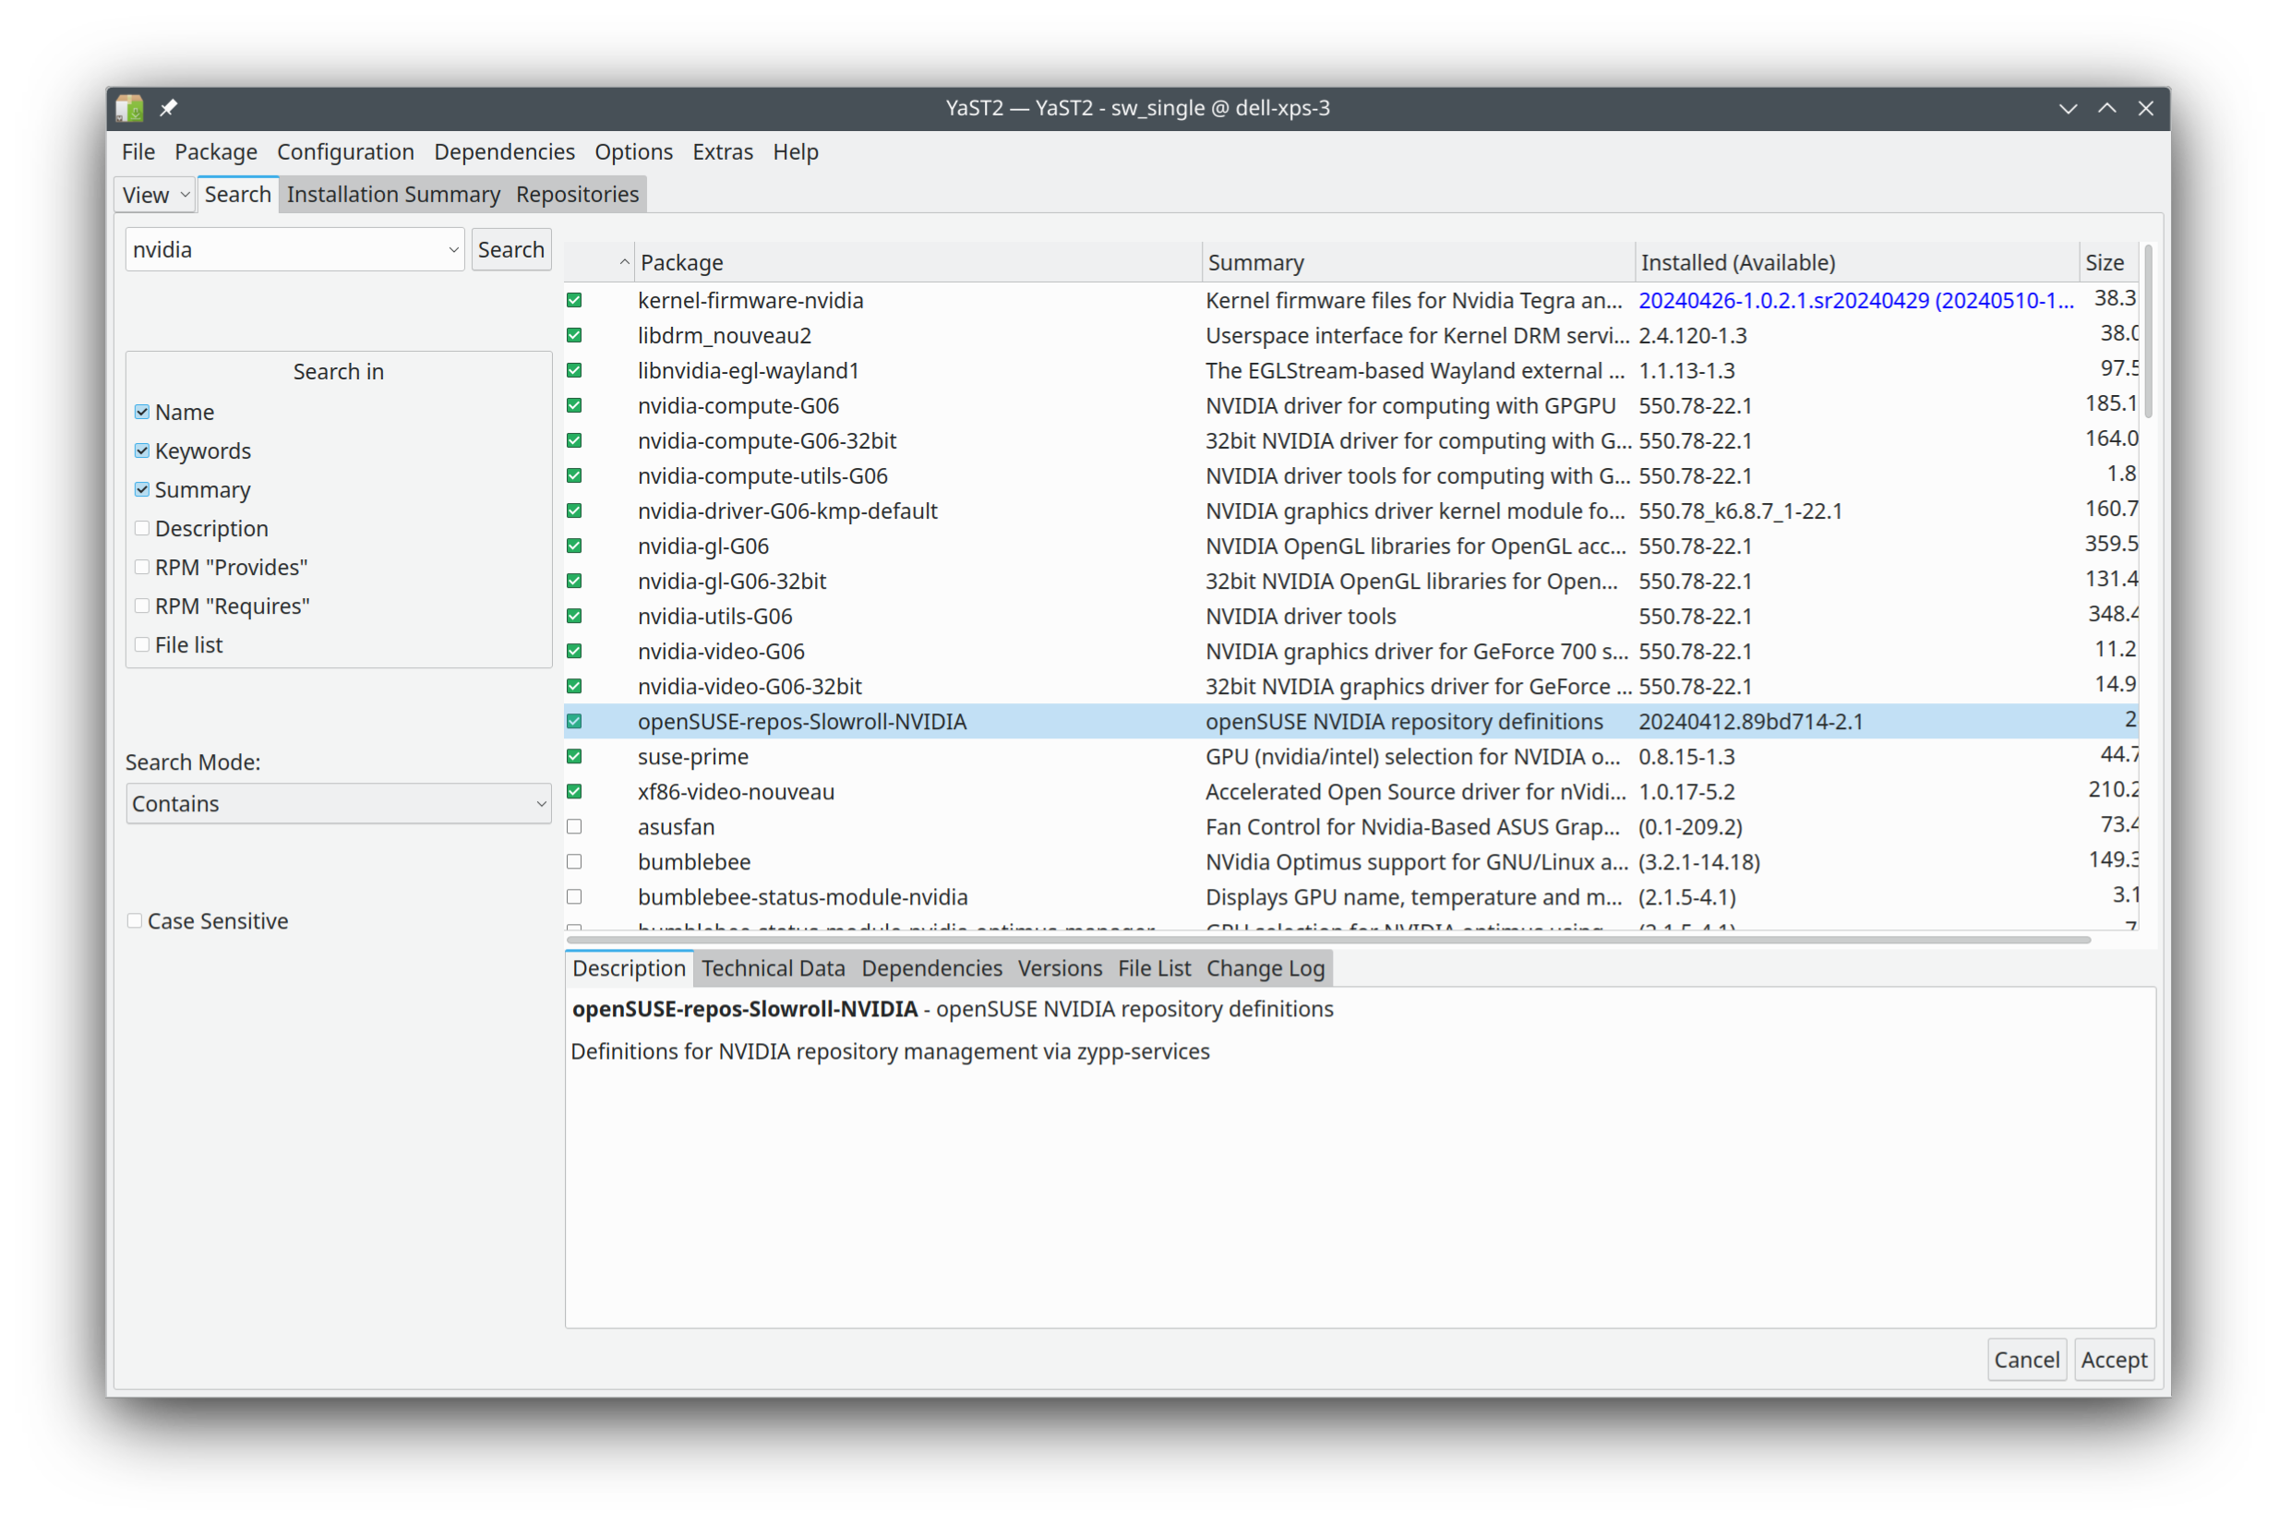Check the RPM "Requires" option
Viewport: 2279px width, 1524px height.
click(x=142, y=606)
